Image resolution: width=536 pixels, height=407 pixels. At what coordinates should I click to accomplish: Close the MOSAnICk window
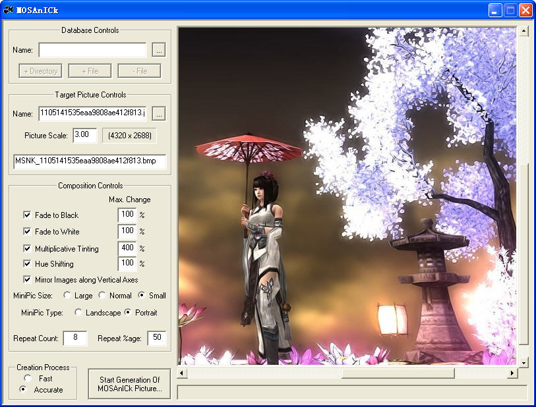pos(525,11)
